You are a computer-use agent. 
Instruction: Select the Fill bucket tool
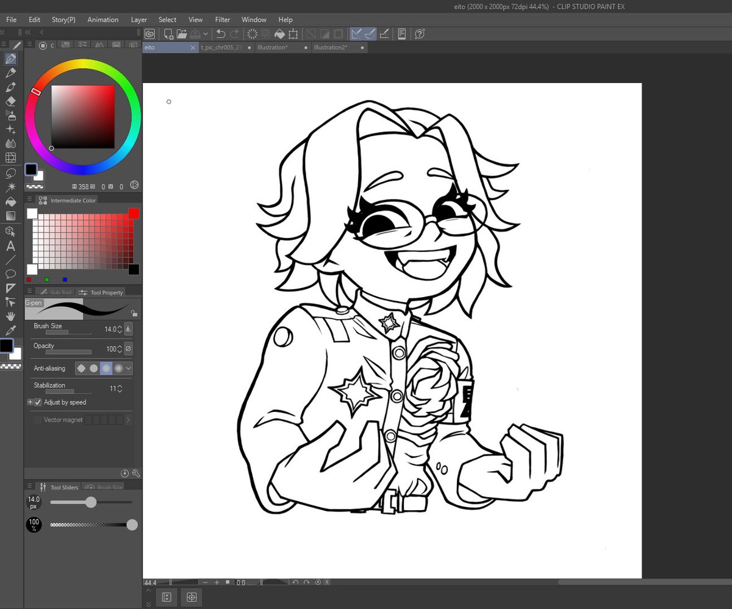(x=10, y=201)
